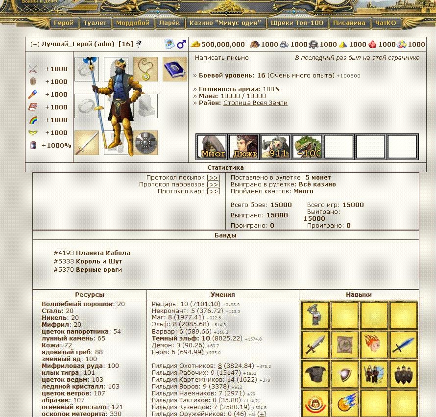The width and height of the screenshot is (436, 417).
Task: Click the photo card icon beside gender symbol
Action: (170, 44)
